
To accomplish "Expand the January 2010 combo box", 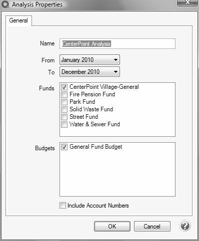I will 89,60.
